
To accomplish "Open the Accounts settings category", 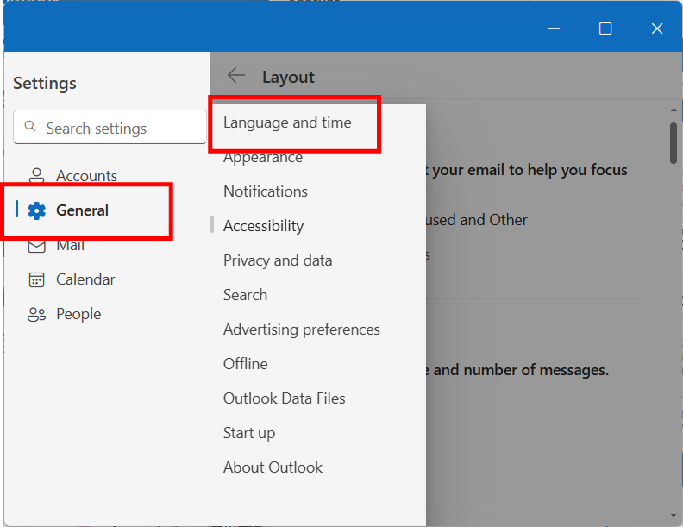I will 86,175.
